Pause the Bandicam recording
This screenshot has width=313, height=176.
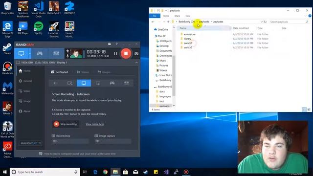coord(115,53)
